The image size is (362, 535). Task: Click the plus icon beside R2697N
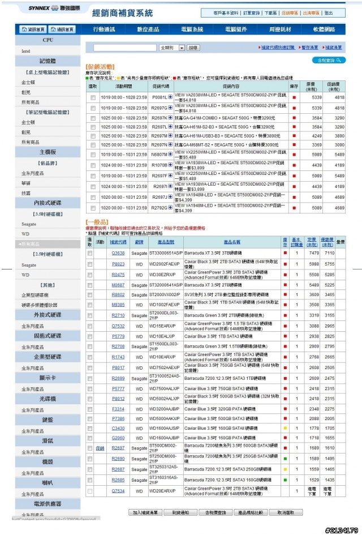170,145
